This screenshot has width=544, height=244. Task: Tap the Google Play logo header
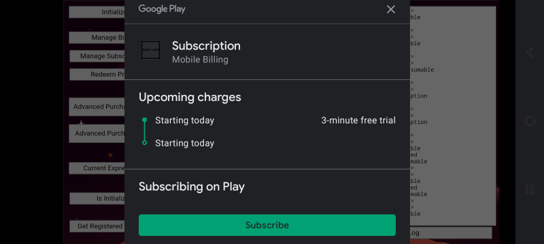(162, 9)
